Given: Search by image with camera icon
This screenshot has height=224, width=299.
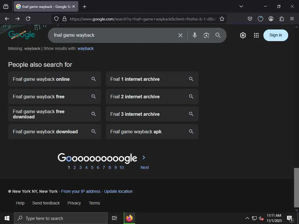Looking at the screenshot, I should coord(206,35).
